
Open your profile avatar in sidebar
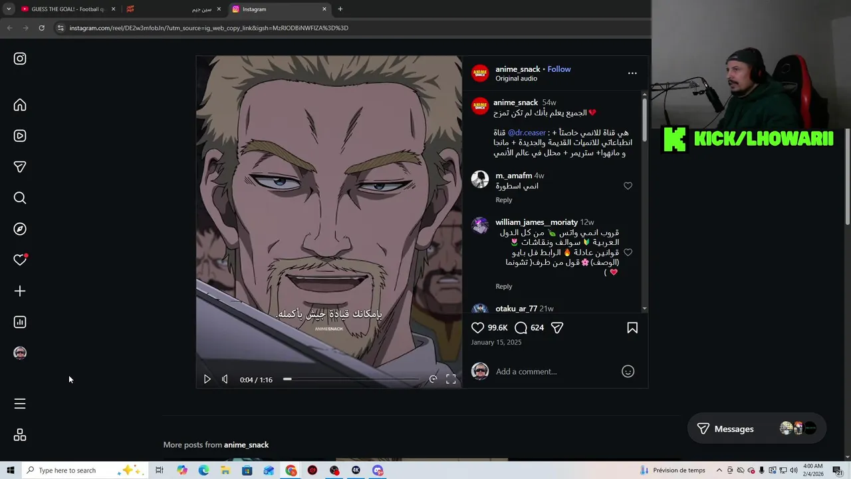(20, 353)
